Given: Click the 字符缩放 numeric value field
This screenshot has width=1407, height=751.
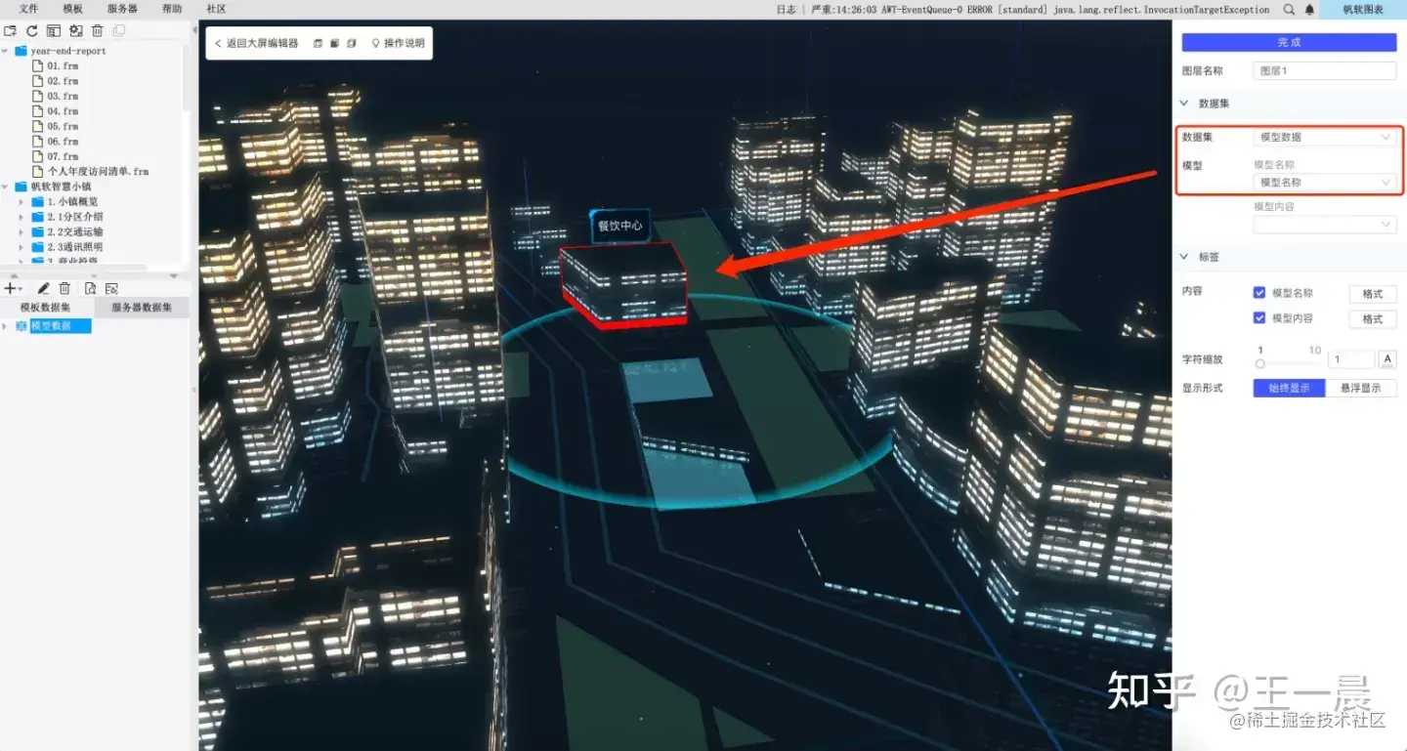Looking at the screenshot, I should pyautogui.click(x=1351, y=359).
